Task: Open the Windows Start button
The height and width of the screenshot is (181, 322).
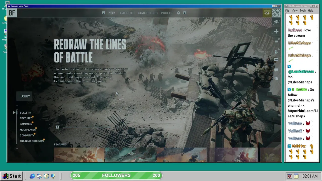Action: point(12,176)
